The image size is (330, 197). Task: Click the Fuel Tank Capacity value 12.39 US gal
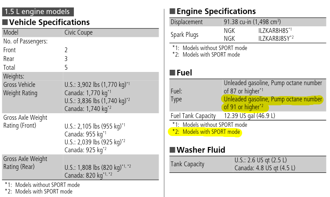click(x=250, y=116)
